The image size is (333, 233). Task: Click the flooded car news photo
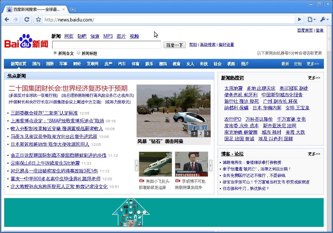[x=174, y=111]
